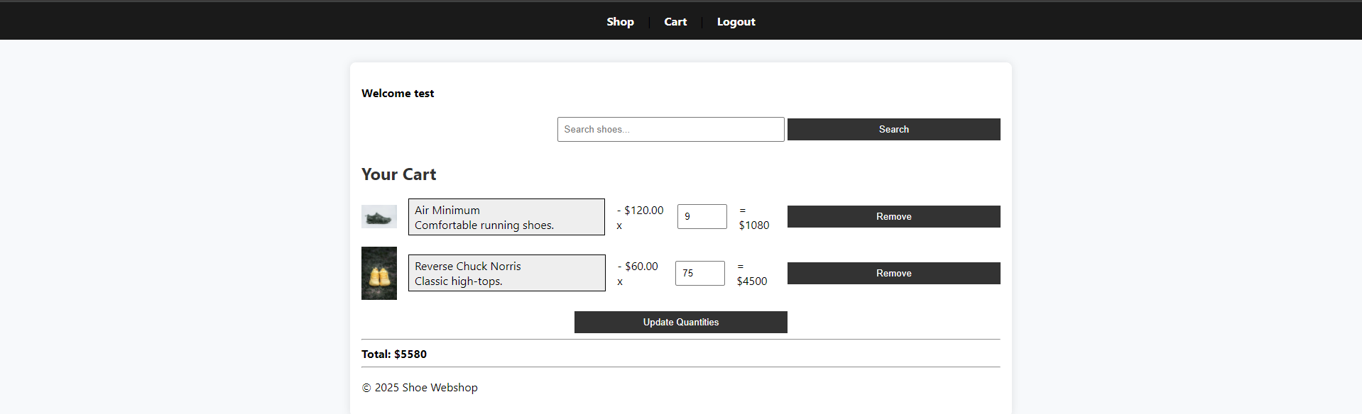
Task: Open the Shop page from navigation
Action: pyautogui.click(x=620, y=22)
